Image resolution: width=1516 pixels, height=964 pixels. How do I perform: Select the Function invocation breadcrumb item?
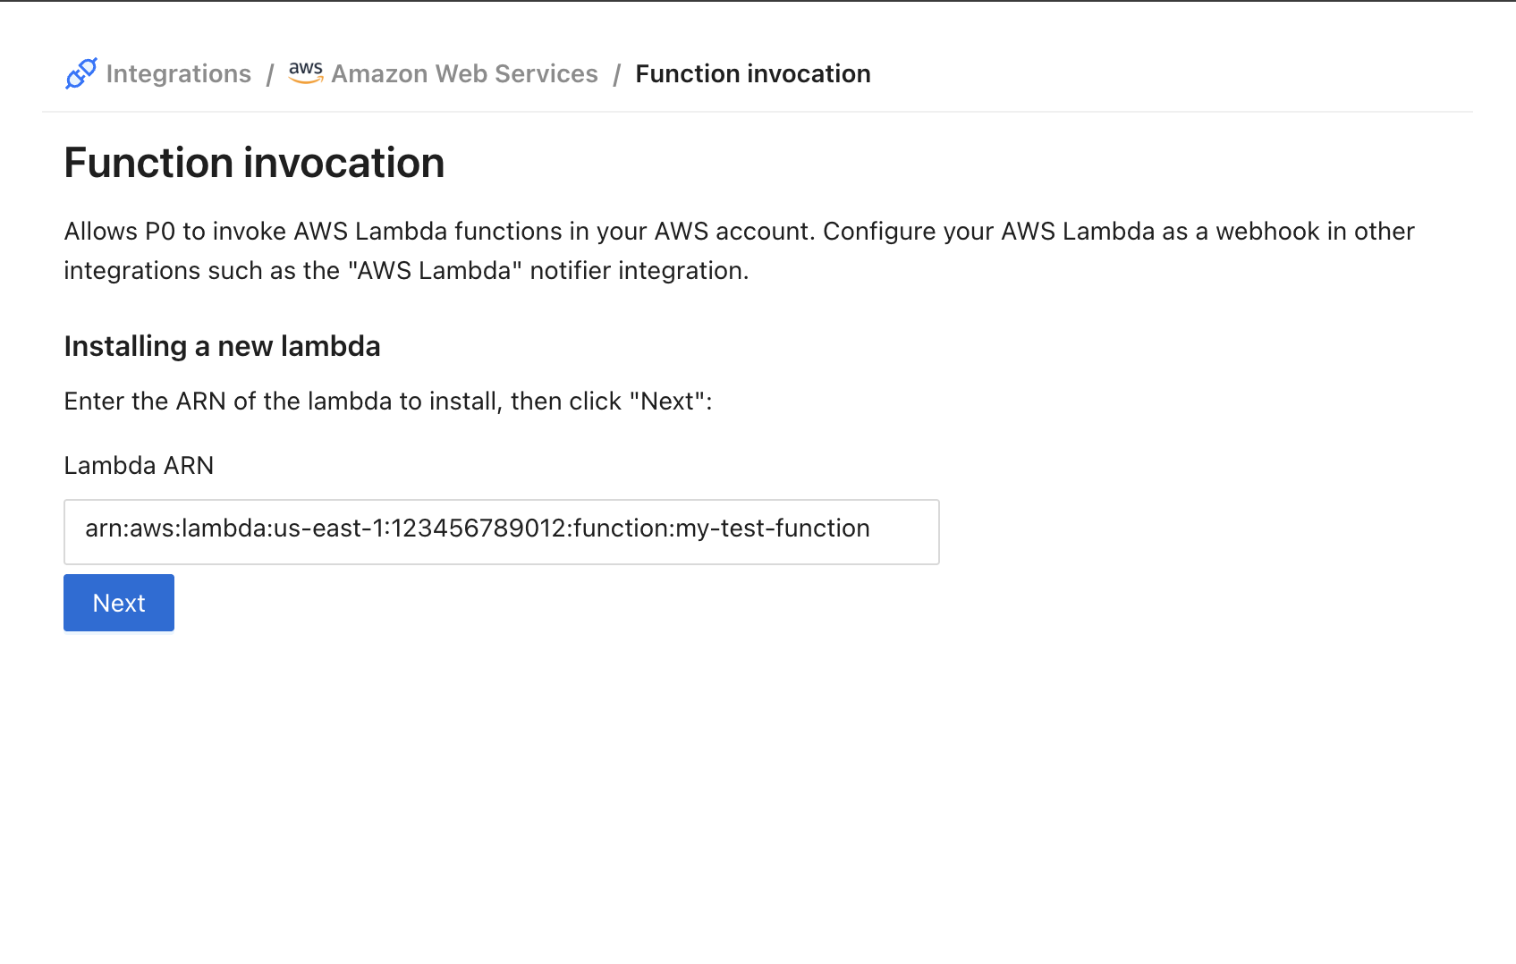click(x=752, y=73)
